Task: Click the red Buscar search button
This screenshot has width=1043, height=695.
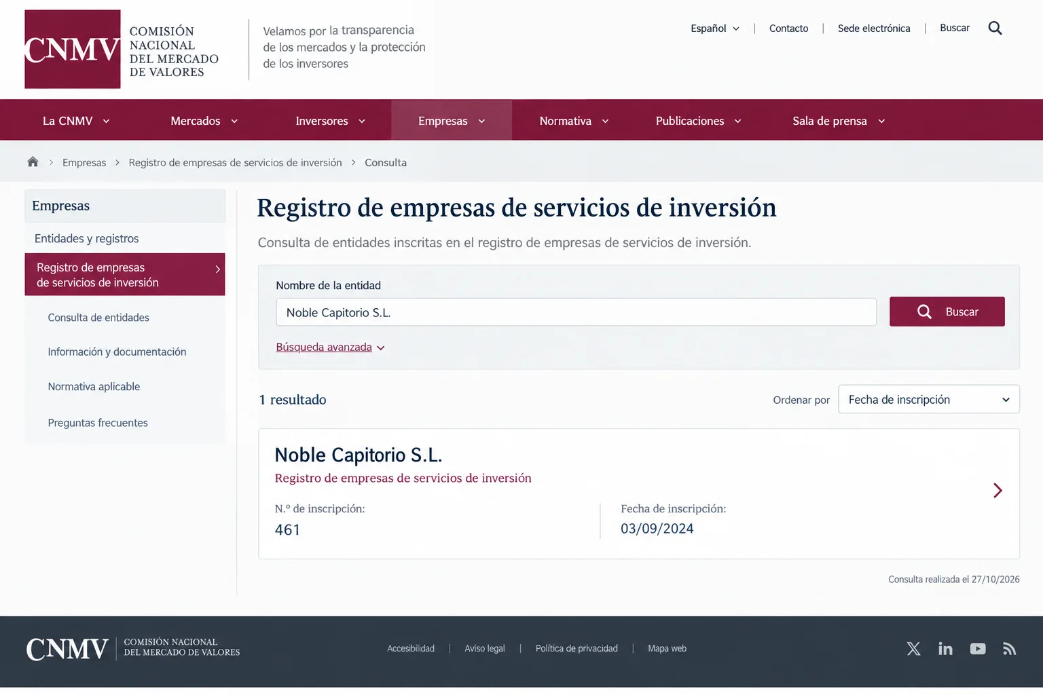Action: (x=947, y=312)
